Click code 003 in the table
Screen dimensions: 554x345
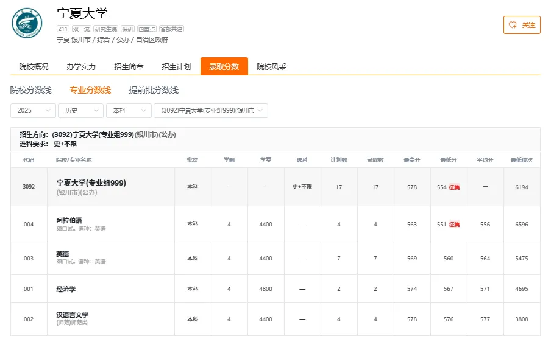[x=29, y=259]
